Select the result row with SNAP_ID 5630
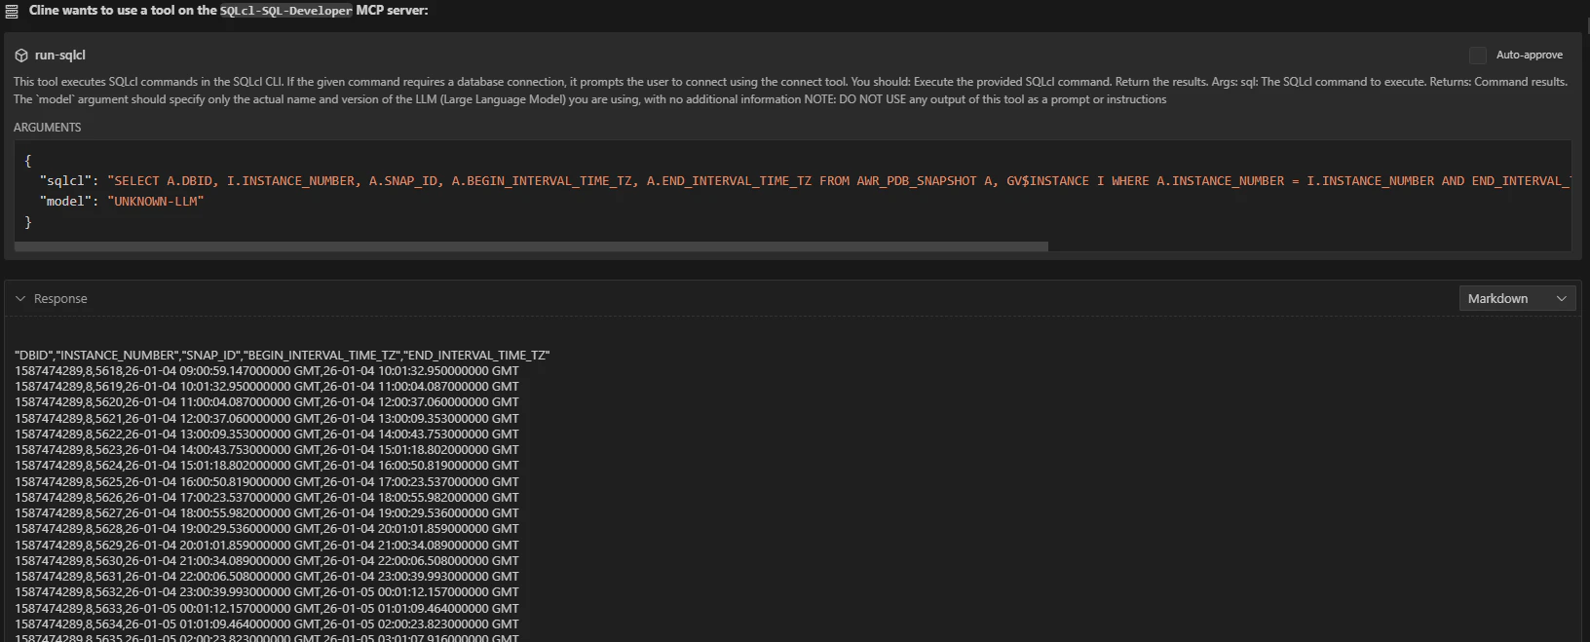The width and height of the screenshot is (1590, 642). 267,561
